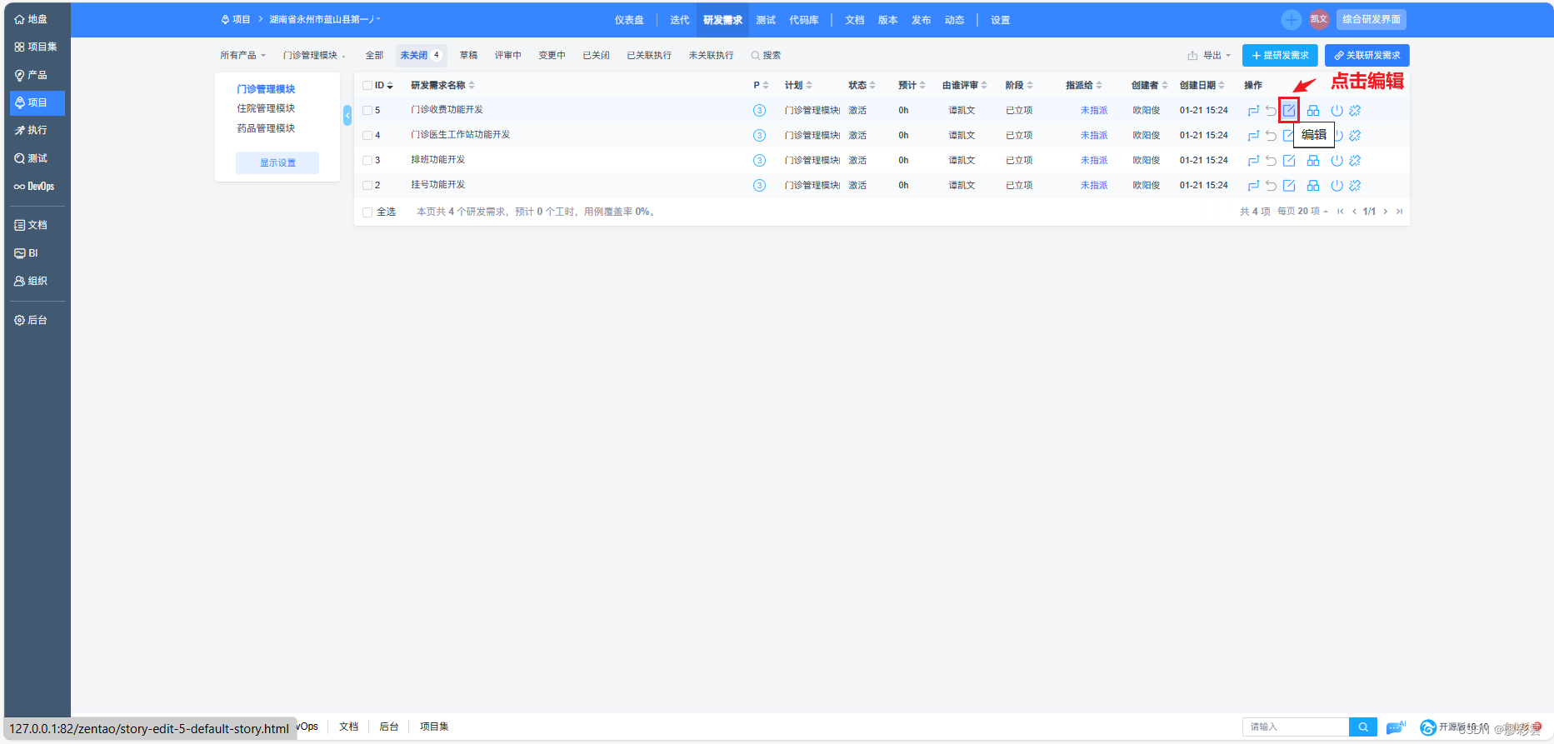Viewport: 1554px width, 744px height.
Task: Tick the checkbox for story ID 3
Action: click(367, 160)
